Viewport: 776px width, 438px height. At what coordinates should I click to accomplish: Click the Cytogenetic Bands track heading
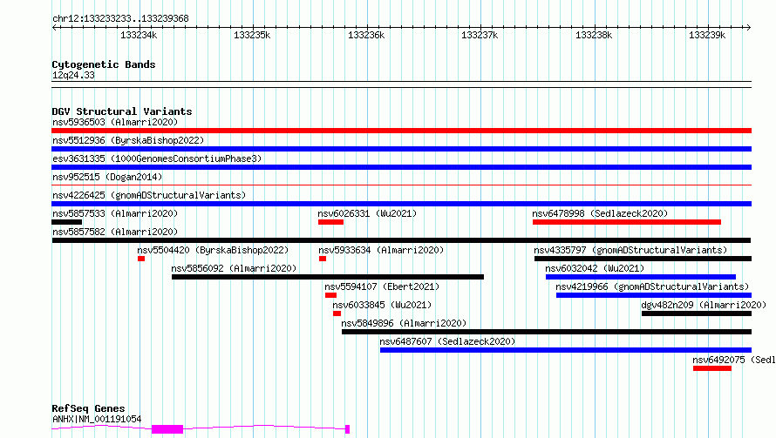104,64
